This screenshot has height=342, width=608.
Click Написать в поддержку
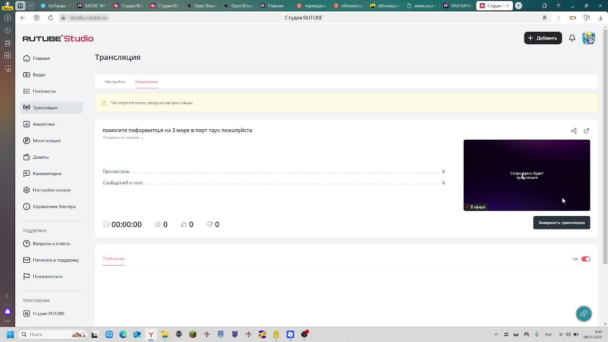[x=56, y=260]
